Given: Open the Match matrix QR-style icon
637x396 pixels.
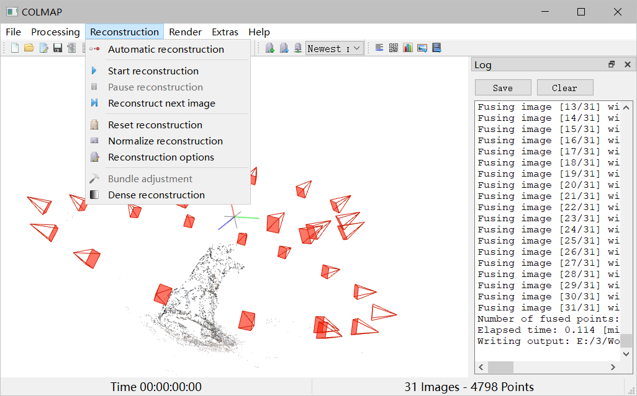Looking at the screenshot, I should [393, 48].
